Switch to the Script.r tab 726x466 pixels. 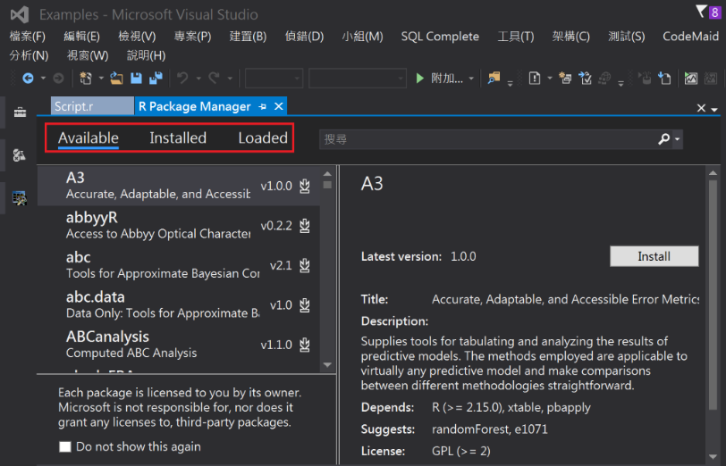pyautogui.click(x=92, y=106)
